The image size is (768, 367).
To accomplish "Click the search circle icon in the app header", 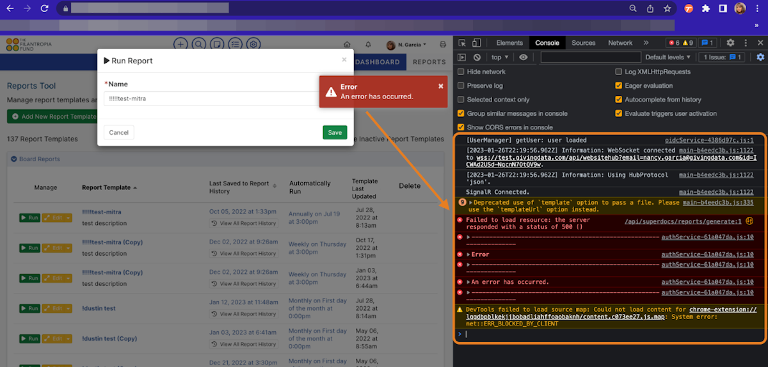I will [199, 44].
